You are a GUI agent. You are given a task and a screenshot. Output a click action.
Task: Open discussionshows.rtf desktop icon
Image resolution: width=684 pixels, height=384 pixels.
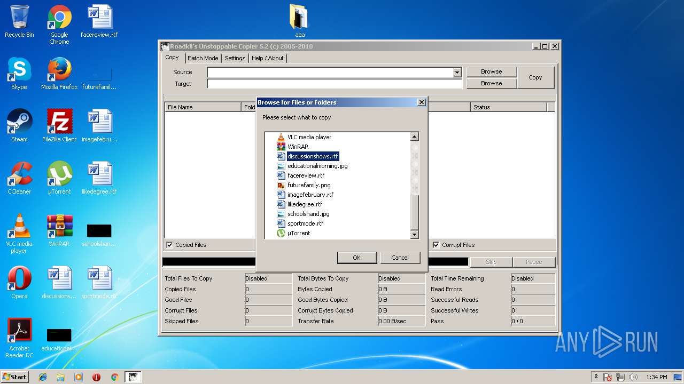(59, 283)
